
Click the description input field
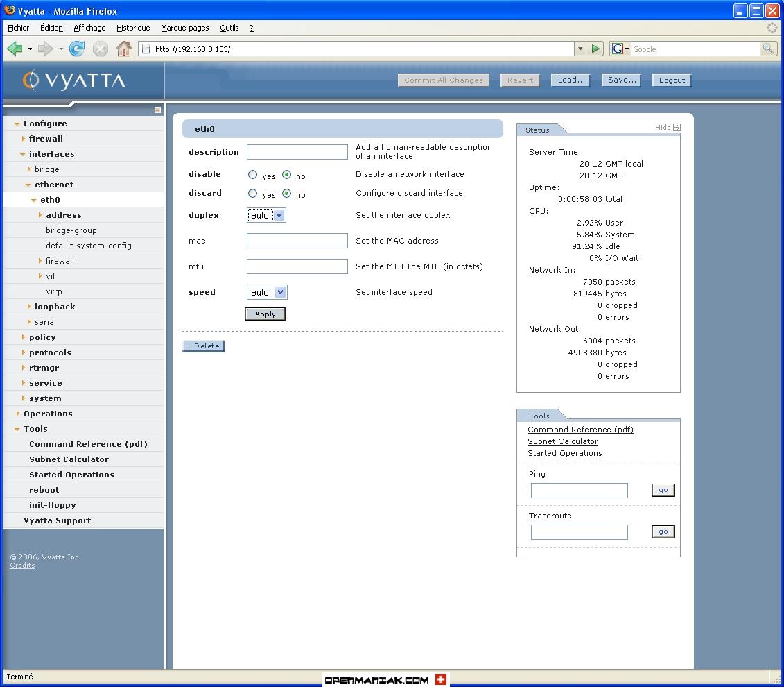(x=297, y=152)
